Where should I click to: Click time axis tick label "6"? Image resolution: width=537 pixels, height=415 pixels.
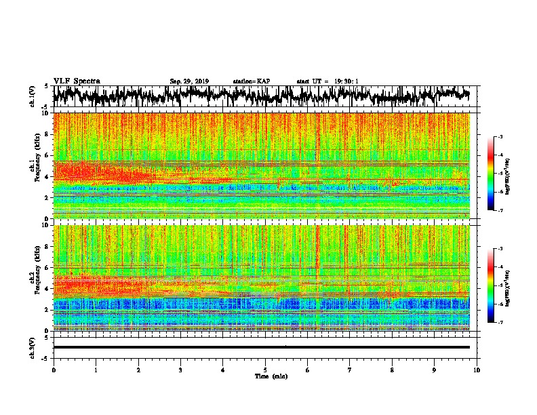click(x=308, y=370)
